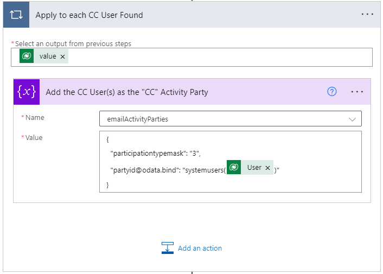The image size is (383, 274).
Task: Remove the value token from the output field
Action: (x=62, y=56)
